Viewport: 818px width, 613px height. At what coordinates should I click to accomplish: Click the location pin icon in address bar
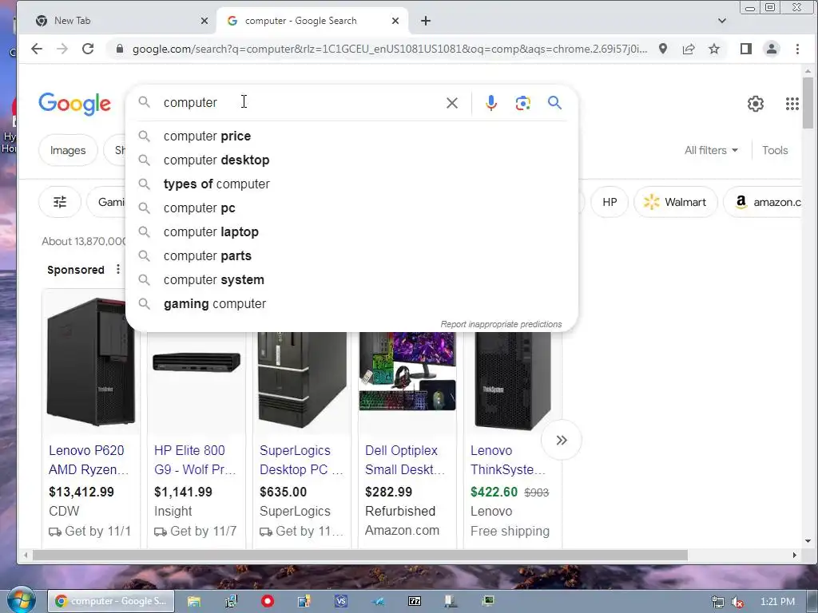click(x=662, y=49)
